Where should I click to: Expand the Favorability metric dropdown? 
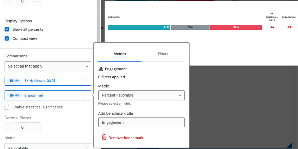pos(48,147)
